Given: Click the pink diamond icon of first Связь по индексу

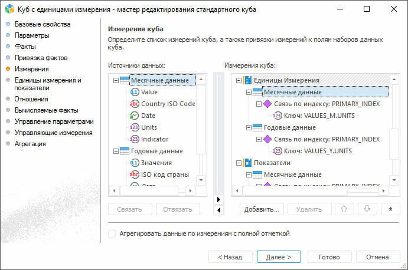Looking at the screenshot, I should [267, 104].
